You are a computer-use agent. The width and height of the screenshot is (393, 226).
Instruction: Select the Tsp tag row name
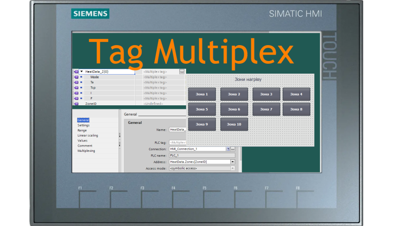(93, 88)
